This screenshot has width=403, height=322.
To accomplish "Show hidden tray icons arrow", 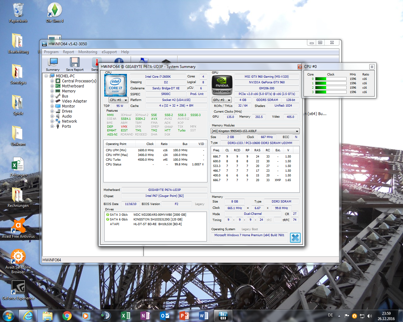I will (x=339, y=316).
